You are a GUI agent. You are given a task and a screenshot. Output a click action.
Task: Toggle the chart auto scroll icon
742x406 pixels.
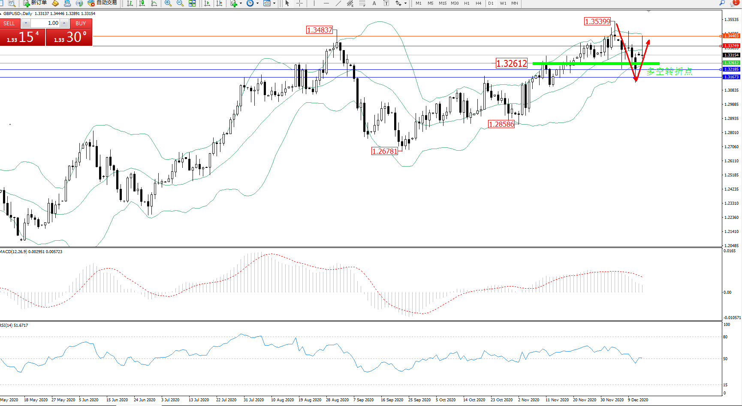coord(207,3)
